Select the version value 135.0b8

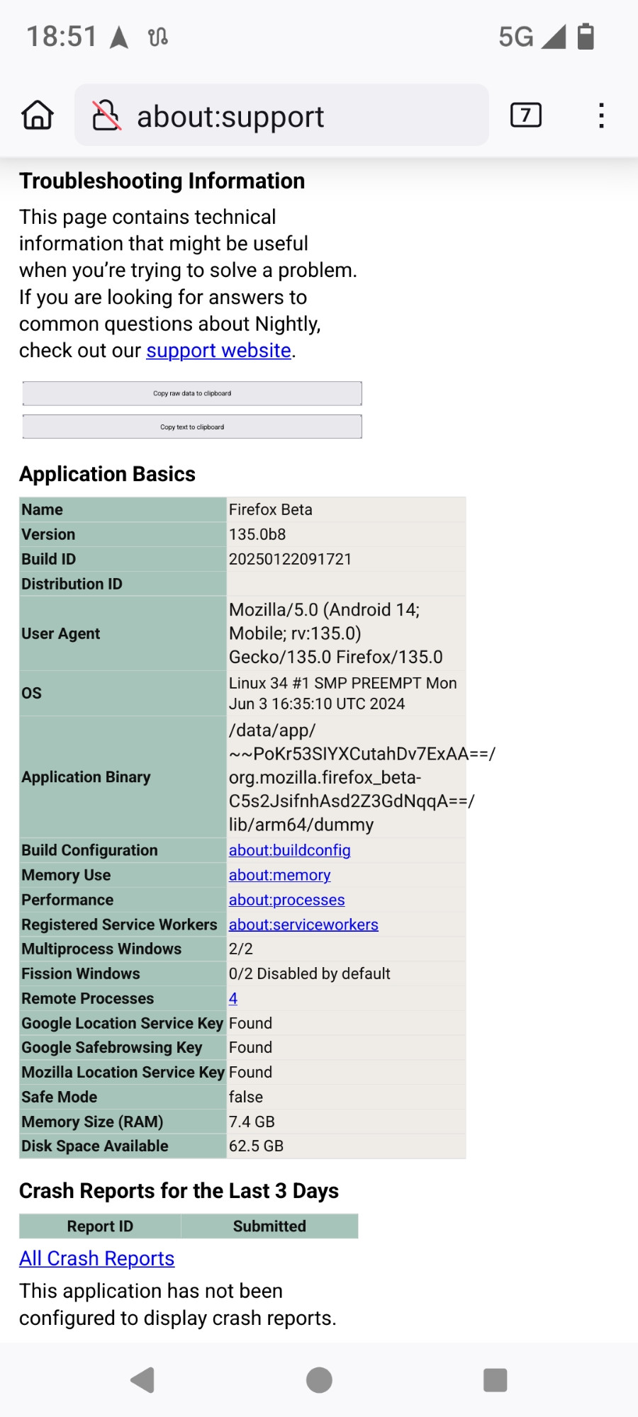(257, 534)
